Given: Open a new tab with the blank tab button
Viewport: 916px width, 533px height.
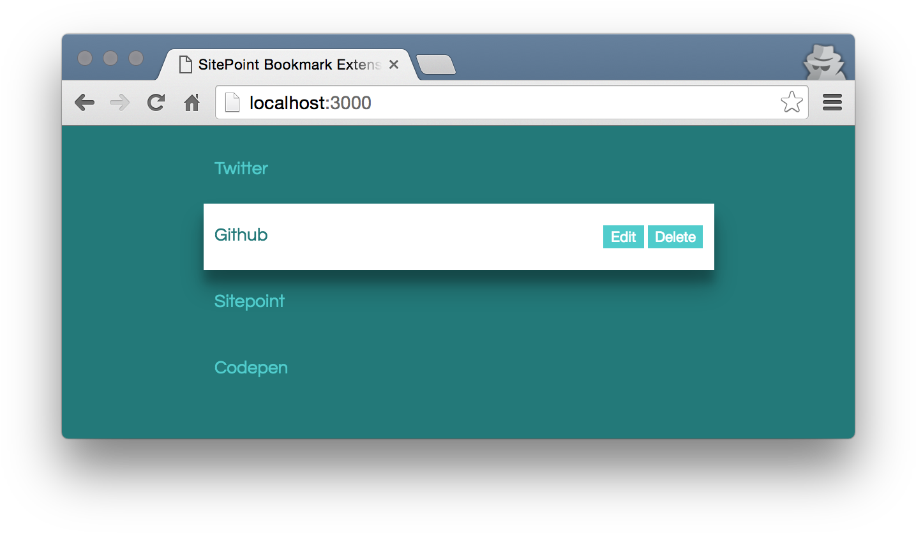Looking at the screenshot, I should pyautogui.click(x=436, y=64).
